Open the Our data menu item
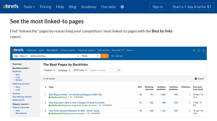Screen dimensions: 217x121 108,7
